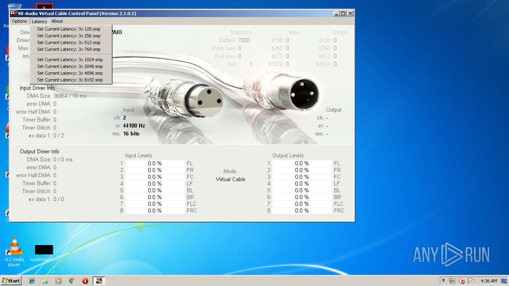Select the modelssport desktop file
This screenshot has height=286, width=509.
44,253
